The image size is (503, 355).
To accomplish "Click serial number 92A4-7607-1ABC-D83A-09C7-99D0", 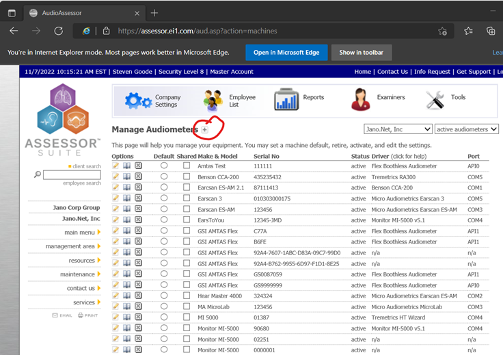I will pyautogui.click(x=297, y=252).
